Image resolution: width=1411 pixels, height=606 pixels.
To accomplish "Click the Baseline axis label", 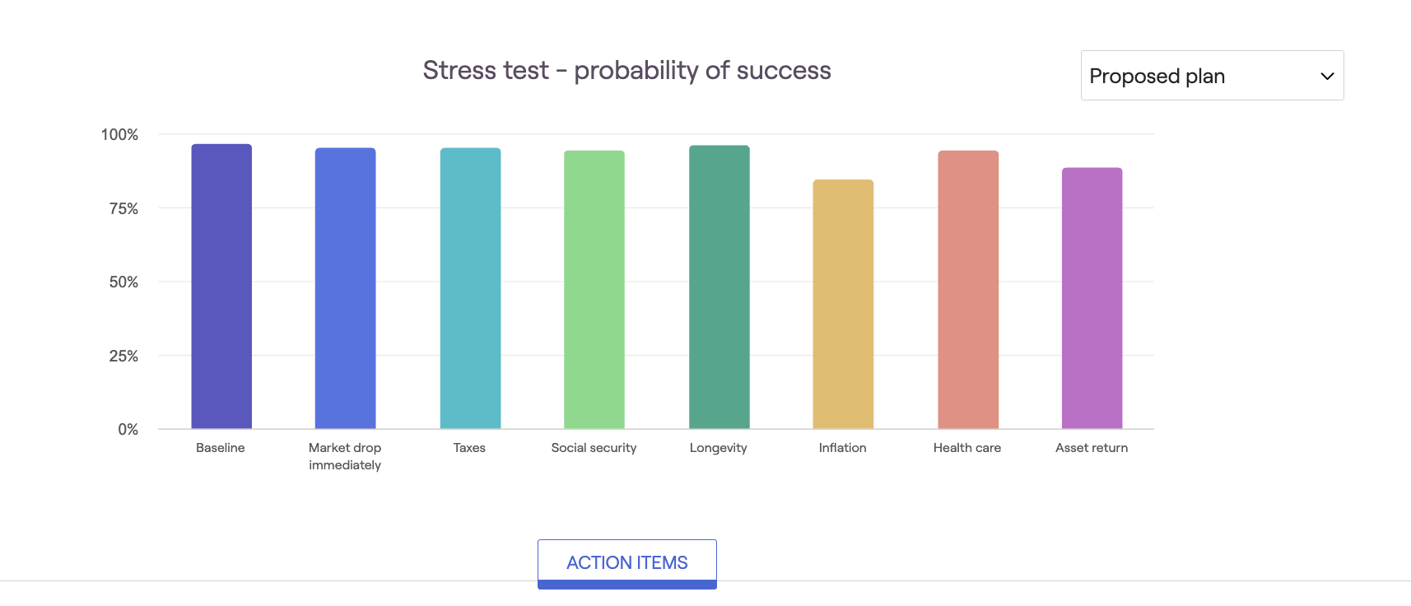I will tap(221, 448).
